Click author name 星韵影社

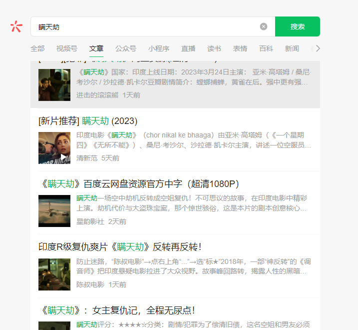[x=90, y=221]
